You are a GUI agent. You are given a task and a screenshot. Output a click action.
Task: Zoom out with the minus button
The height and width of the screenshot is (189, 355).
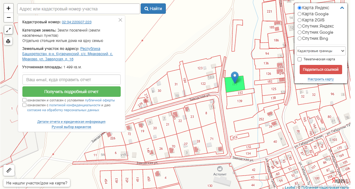pos(8,17)
